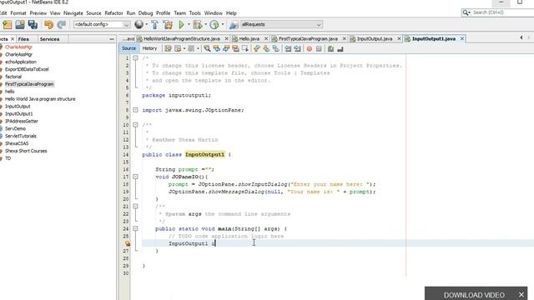Viewport: 534px width, 300px height.
Task: Collapse the import fold at line 8
Action: coord(135,110)
